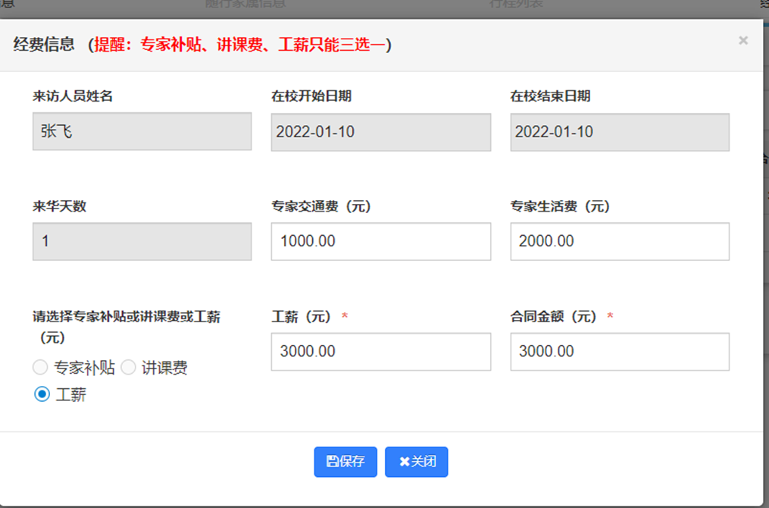This screenshot has height=508, width=769.
Task: Click the red 提醒 reminder text
Action: (x=241, y=45)
